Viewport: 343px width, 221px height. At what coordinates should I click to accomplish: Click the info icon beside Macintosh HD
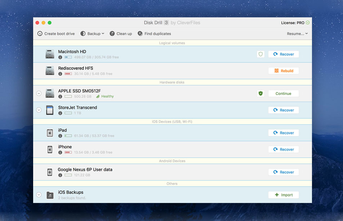tap(60, 57)
